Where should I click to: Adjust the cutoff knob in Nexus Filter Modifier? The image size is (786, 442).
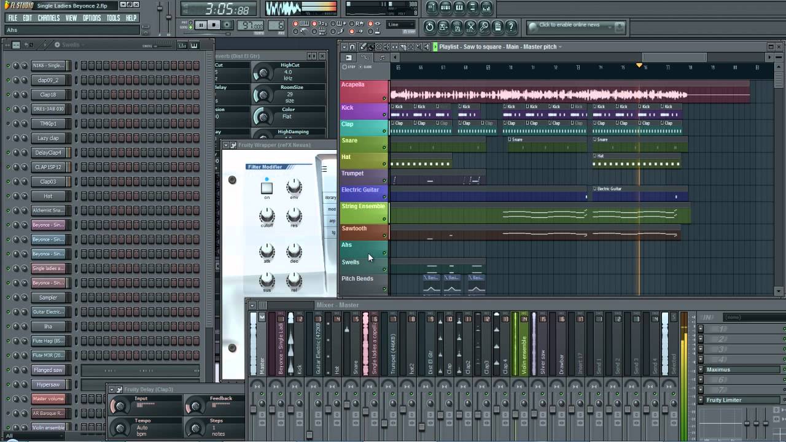(267, 215)
